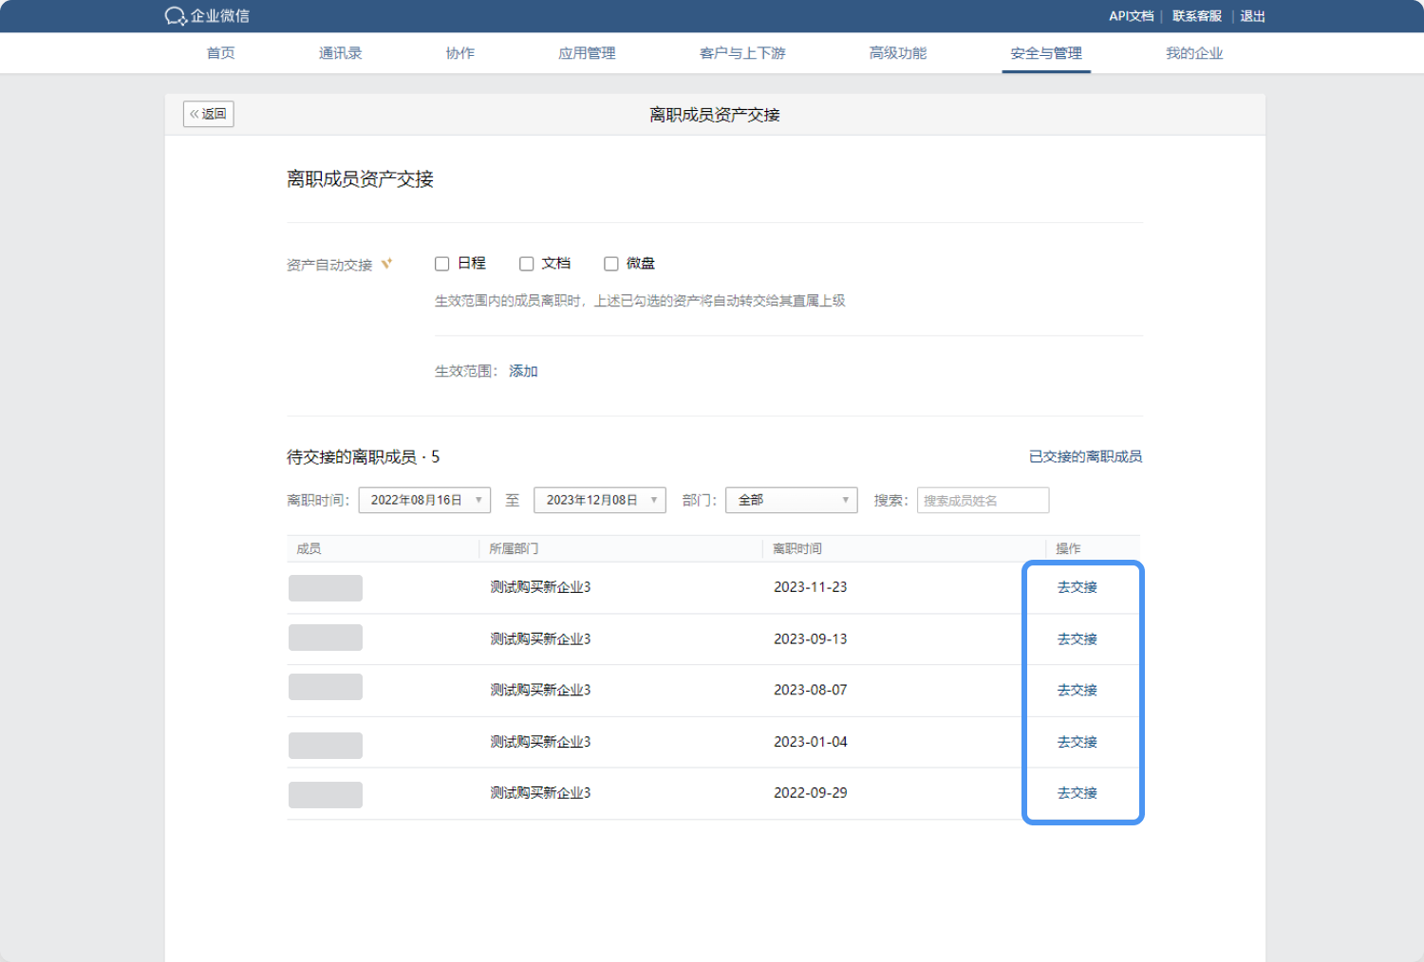Click the 返回 back button

pos(208,114)
